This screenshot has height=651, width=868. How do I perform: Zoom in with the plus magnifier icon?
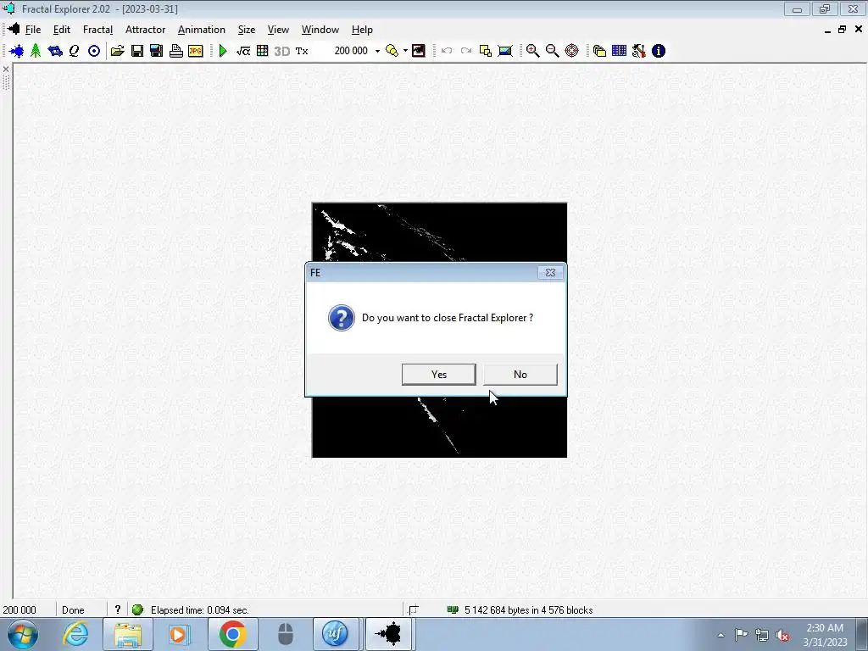tap(532, 51)
